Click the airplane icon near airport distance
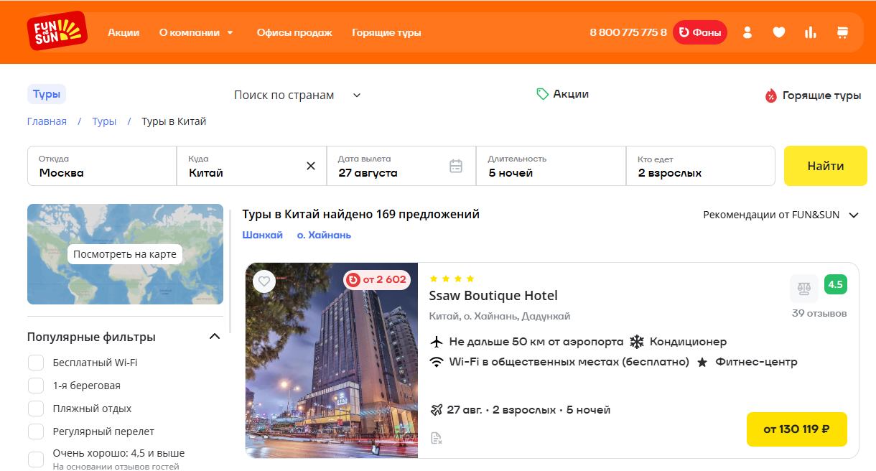876x471 pixels. point(437,342)
